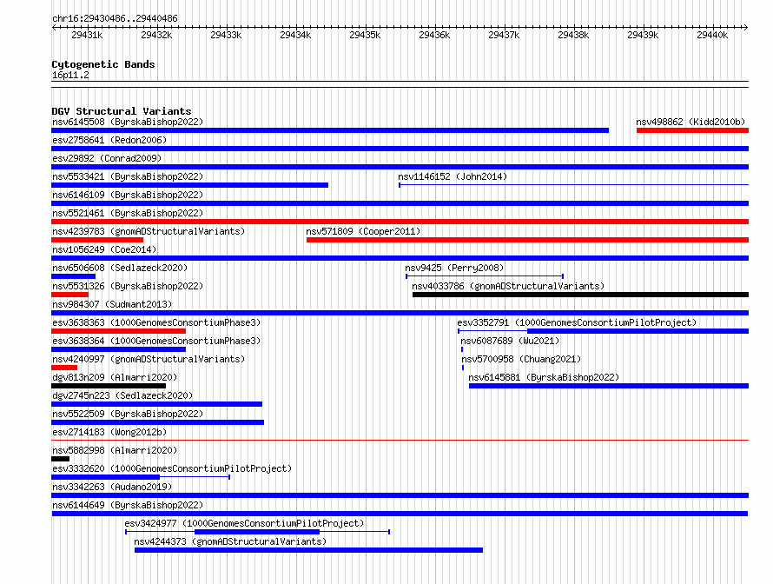Open the nsv9425 (Perry2008) label
This screenshot has height=584, width=773.
pyautogui.click(x=454, y=268)
